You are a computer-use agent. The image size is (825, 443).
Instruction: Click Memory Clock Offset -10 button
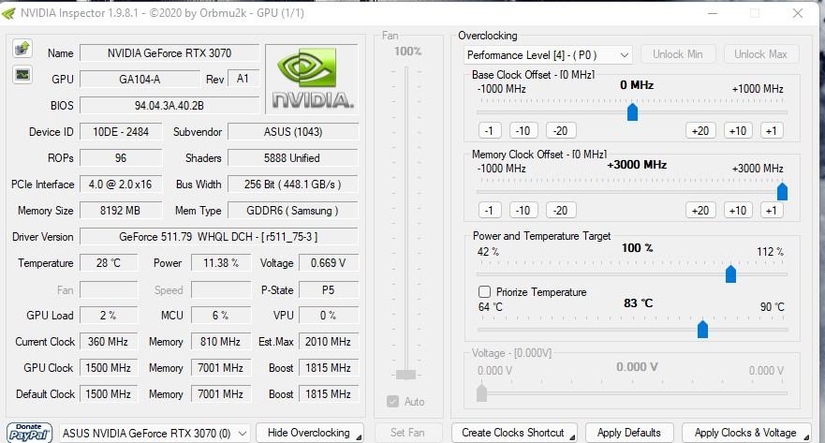(x=523, y=210)
